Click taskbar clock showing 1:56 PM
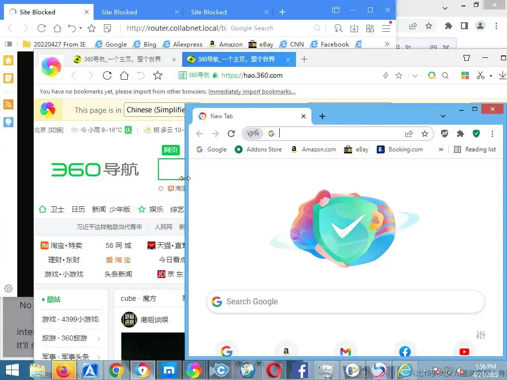Viewport: 507px width, 380px height. pos(486,370)
